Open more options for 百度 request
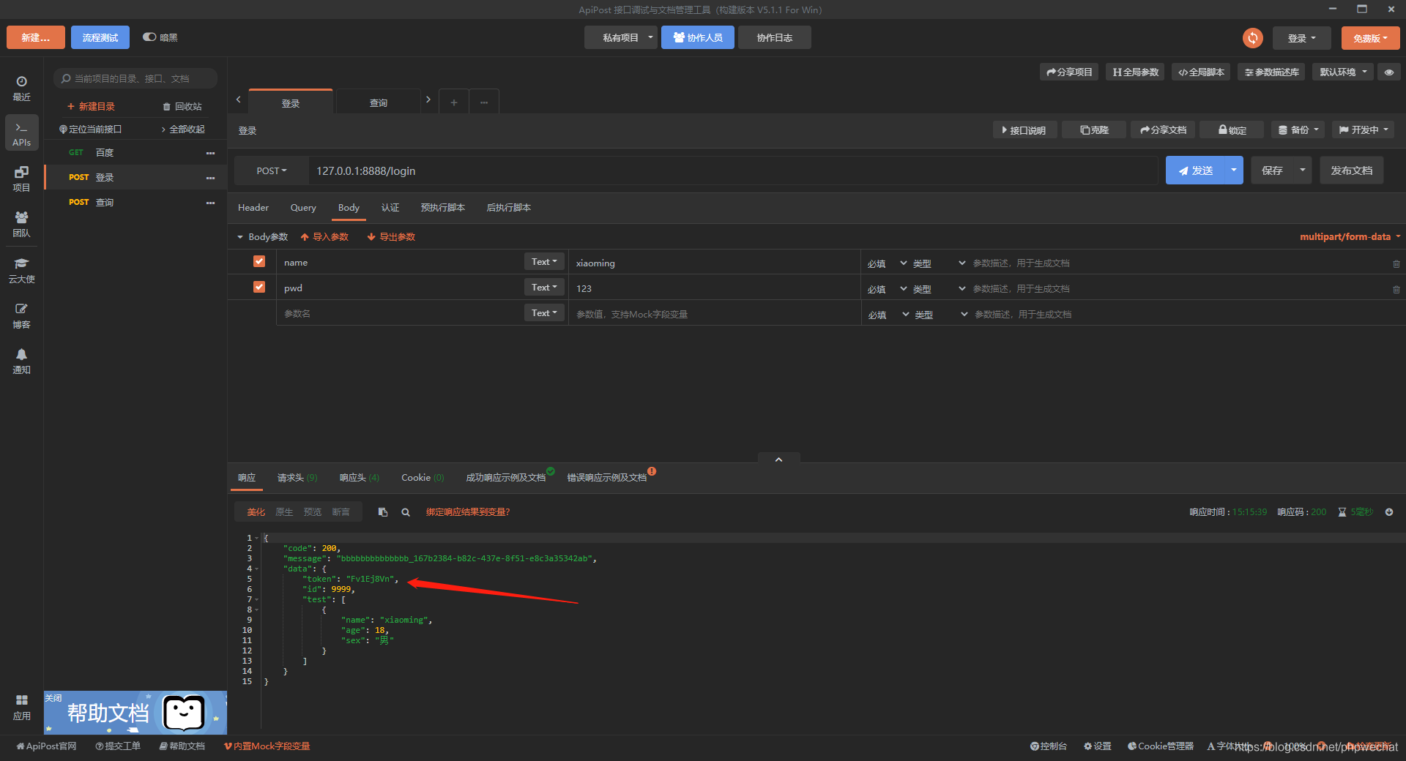This screenshot has width=1406, height=761. coord(210,153)
